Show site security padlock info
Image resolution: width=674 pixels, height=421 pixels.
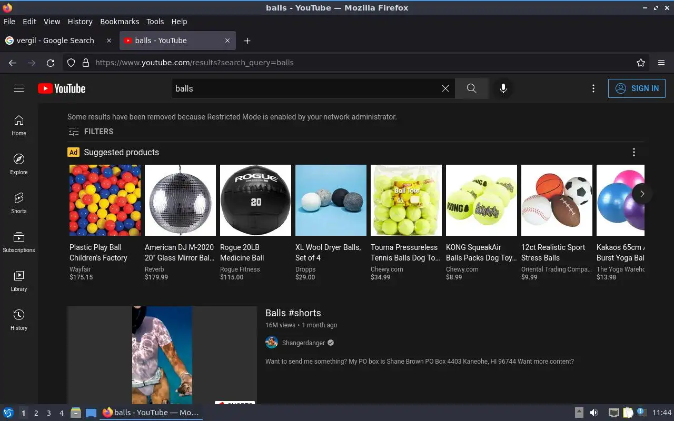(x=86, y=63)
